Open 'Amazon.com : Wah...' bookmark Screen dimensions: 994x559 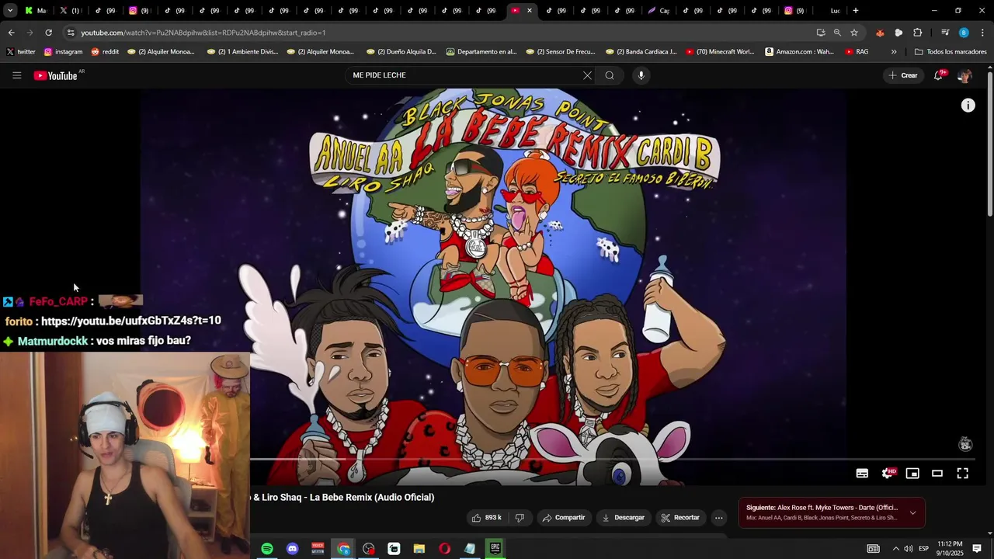coord(799,52)
